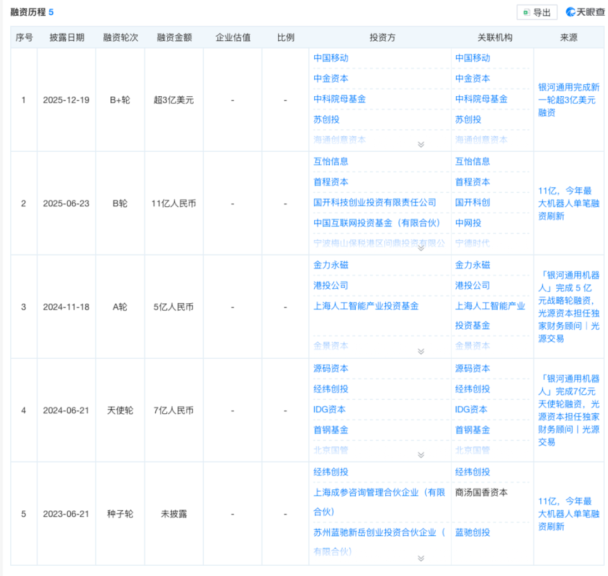This screenshot has height=576, width=608.
Task: Click the count 5 beside 融资历程
Action: click(51, 11)
